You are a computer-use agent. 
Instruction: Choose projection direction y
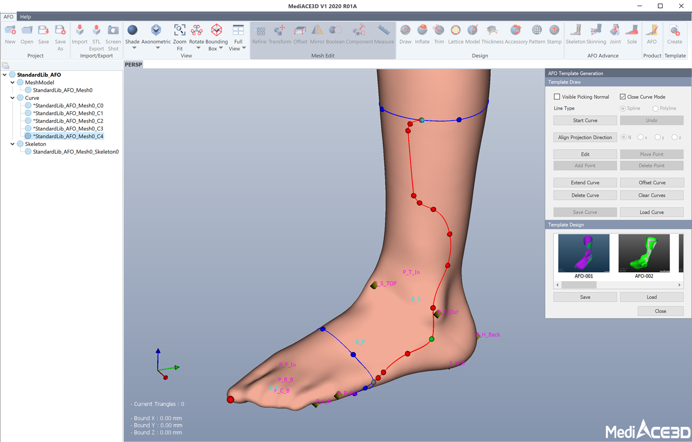pyautogui.click(x=657, y=138)
